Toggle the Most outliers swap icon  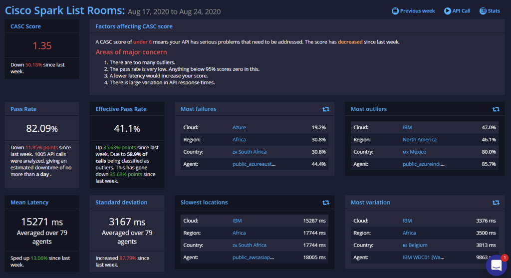coord(496,109)
